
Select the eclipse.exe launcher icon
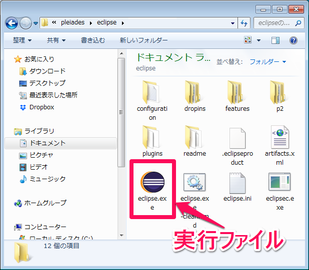(x=152, y=182)
